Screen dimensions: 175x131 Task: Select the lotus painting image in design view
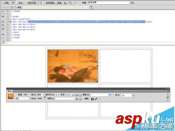[x=73, y=66]
